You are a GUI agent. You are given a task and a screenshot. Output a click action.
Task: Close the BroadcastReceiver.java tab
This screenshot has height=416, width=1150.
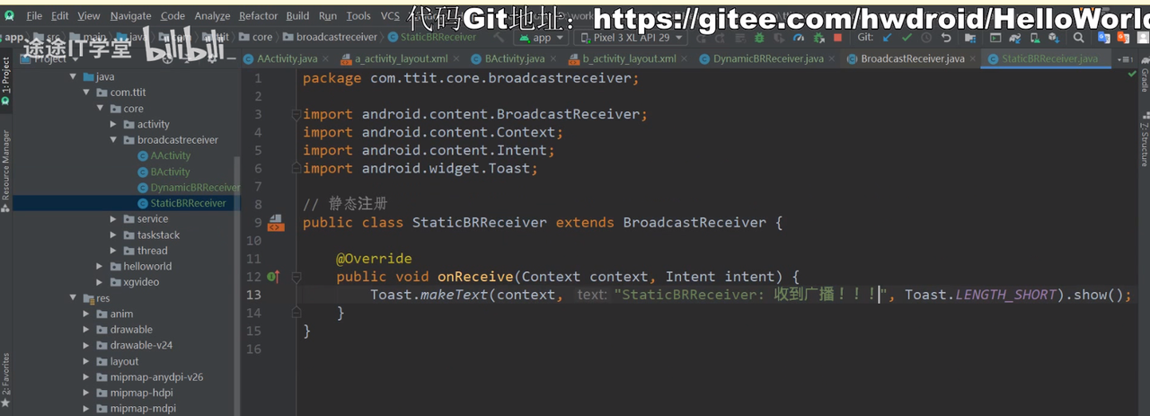973,59
